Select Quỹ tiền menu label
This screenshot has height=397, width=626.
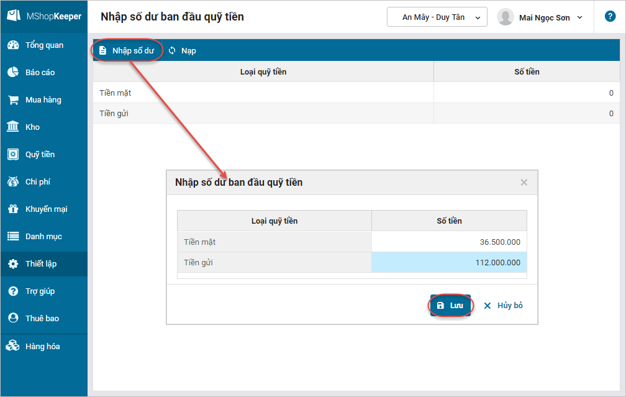click(x=40, y=154)
